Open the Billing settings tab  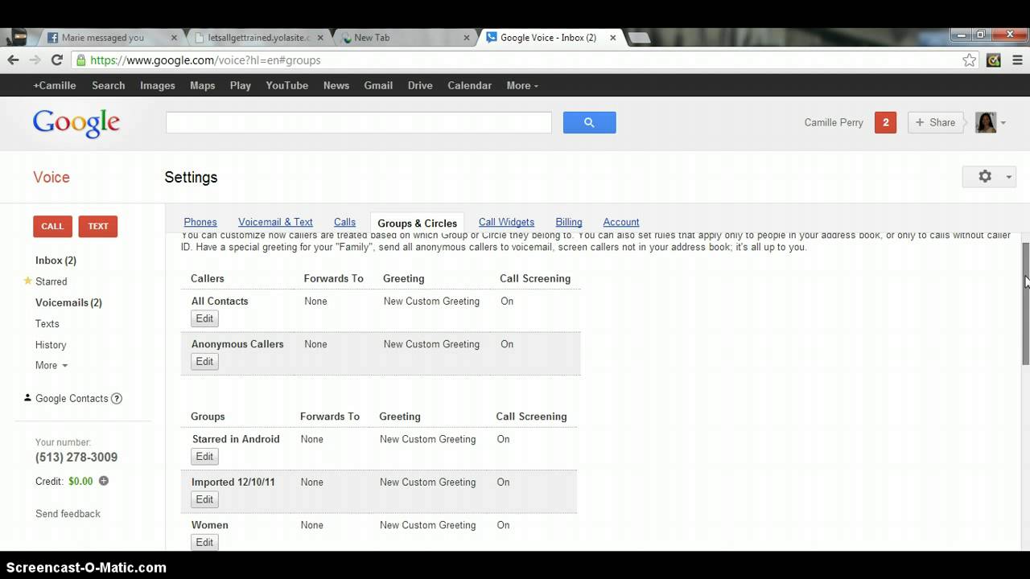point(568,222)
